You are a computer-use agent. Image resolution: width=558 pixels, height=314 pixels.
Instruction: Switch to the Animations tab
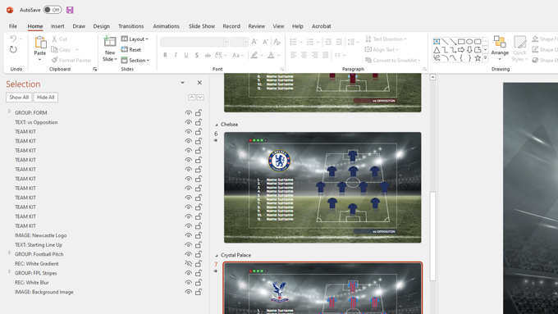pos(167,26)
